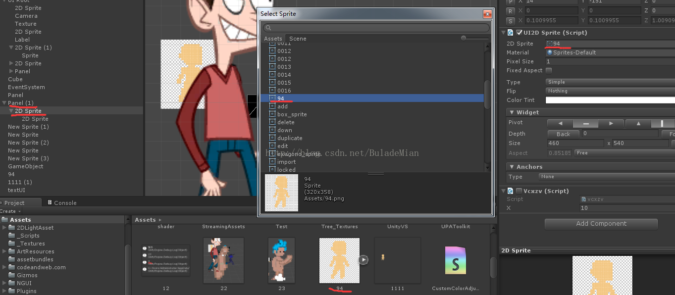Click sprite icon beside 0015 entry
The width and height of the screenshot is (675, 295).
coord(272,83)
